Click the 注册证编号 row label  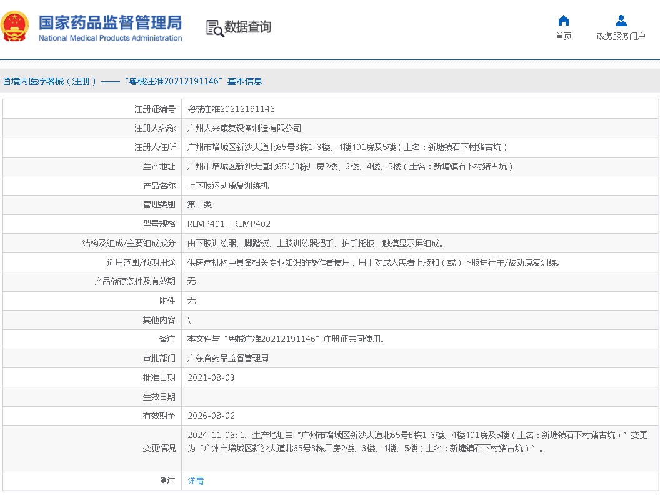tap(154, 109)
